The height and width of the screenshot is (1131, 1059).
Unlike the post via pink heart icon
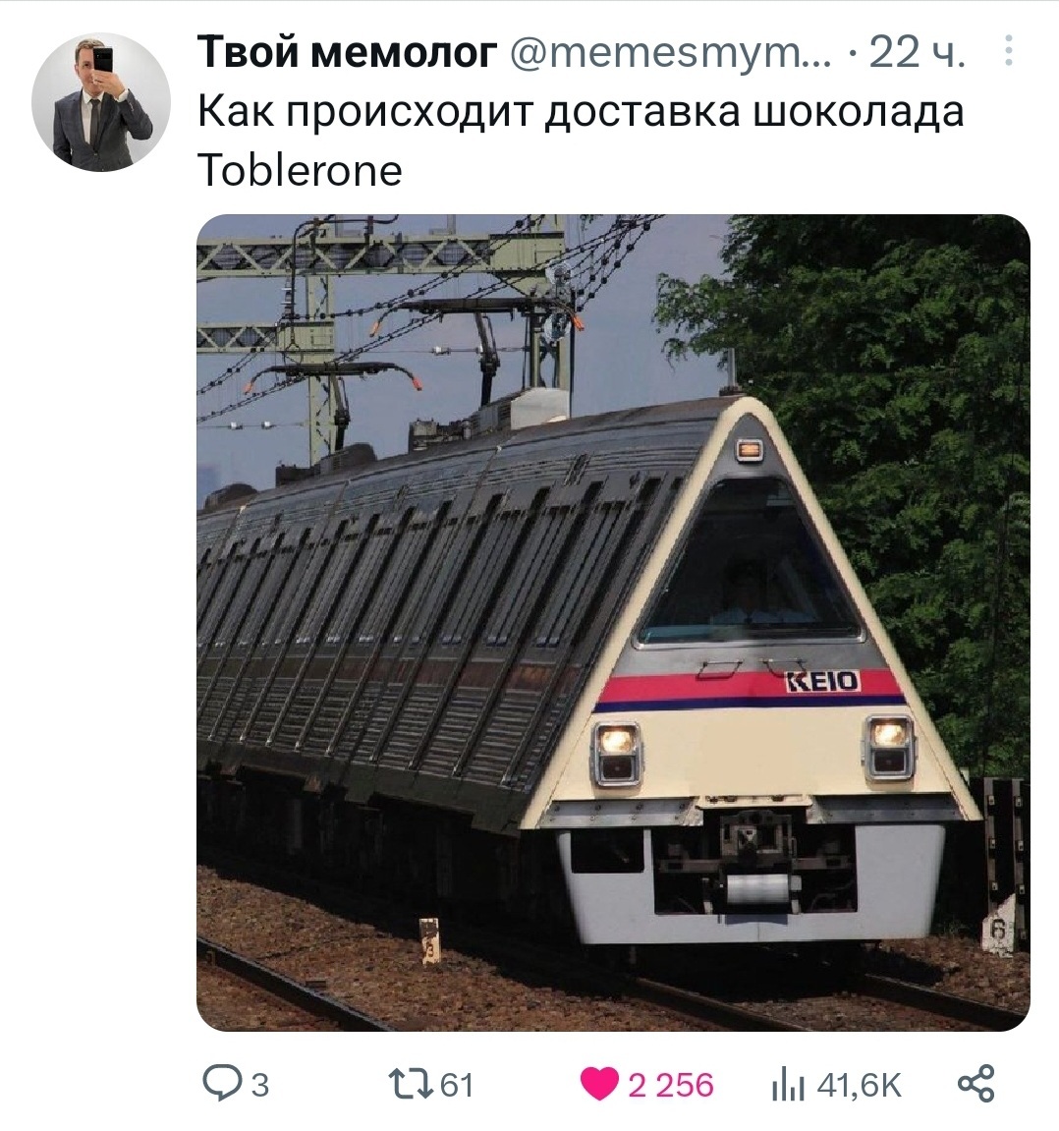599,1084
